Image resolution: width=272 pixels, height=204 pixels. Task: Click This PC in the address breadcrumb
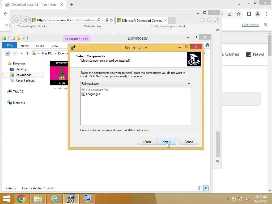[46, 53]
